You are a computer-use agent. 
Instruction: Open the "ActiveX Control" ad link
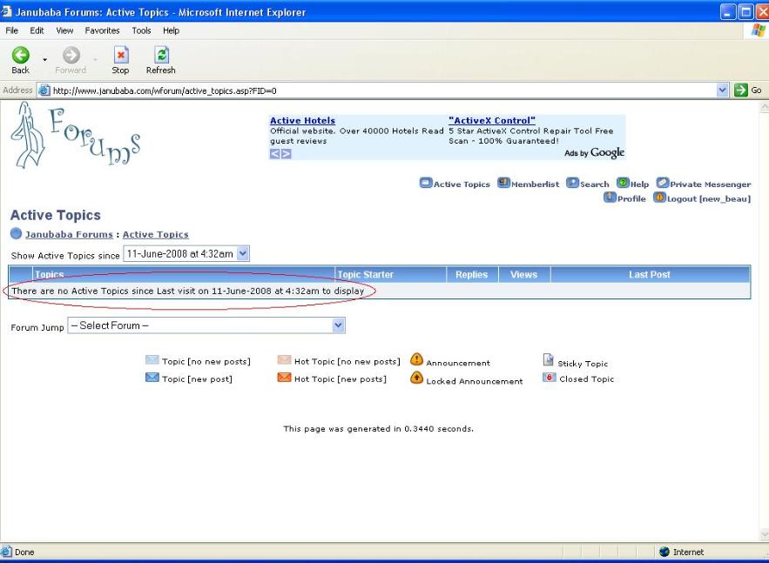(x=492, y=121)
